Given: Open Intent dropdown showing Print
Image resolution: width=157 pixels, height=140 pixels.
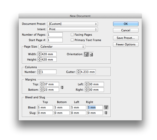Looking at the screenshot, I should click(x=72, y=29).
